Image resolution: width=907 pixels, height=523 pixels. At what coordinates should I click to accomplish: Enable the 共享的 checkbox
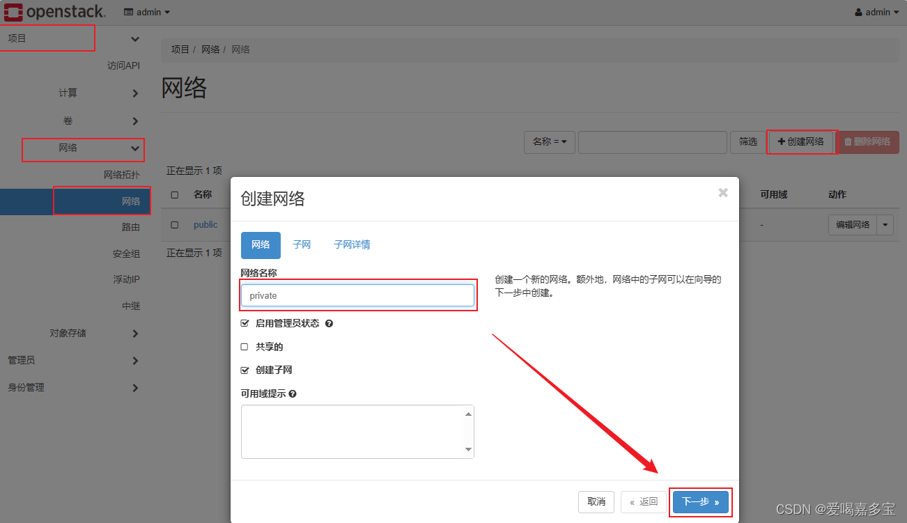(245, 347)
